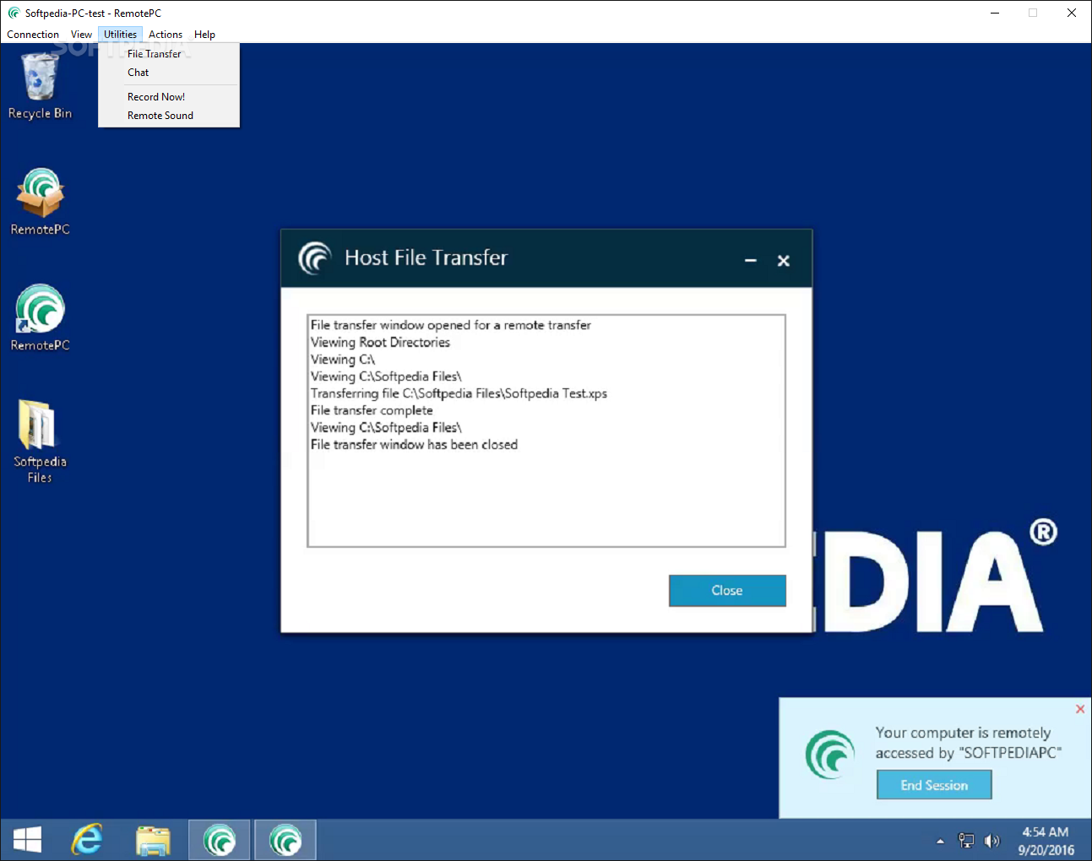Select the Softpedia Files folder icon

40,441
